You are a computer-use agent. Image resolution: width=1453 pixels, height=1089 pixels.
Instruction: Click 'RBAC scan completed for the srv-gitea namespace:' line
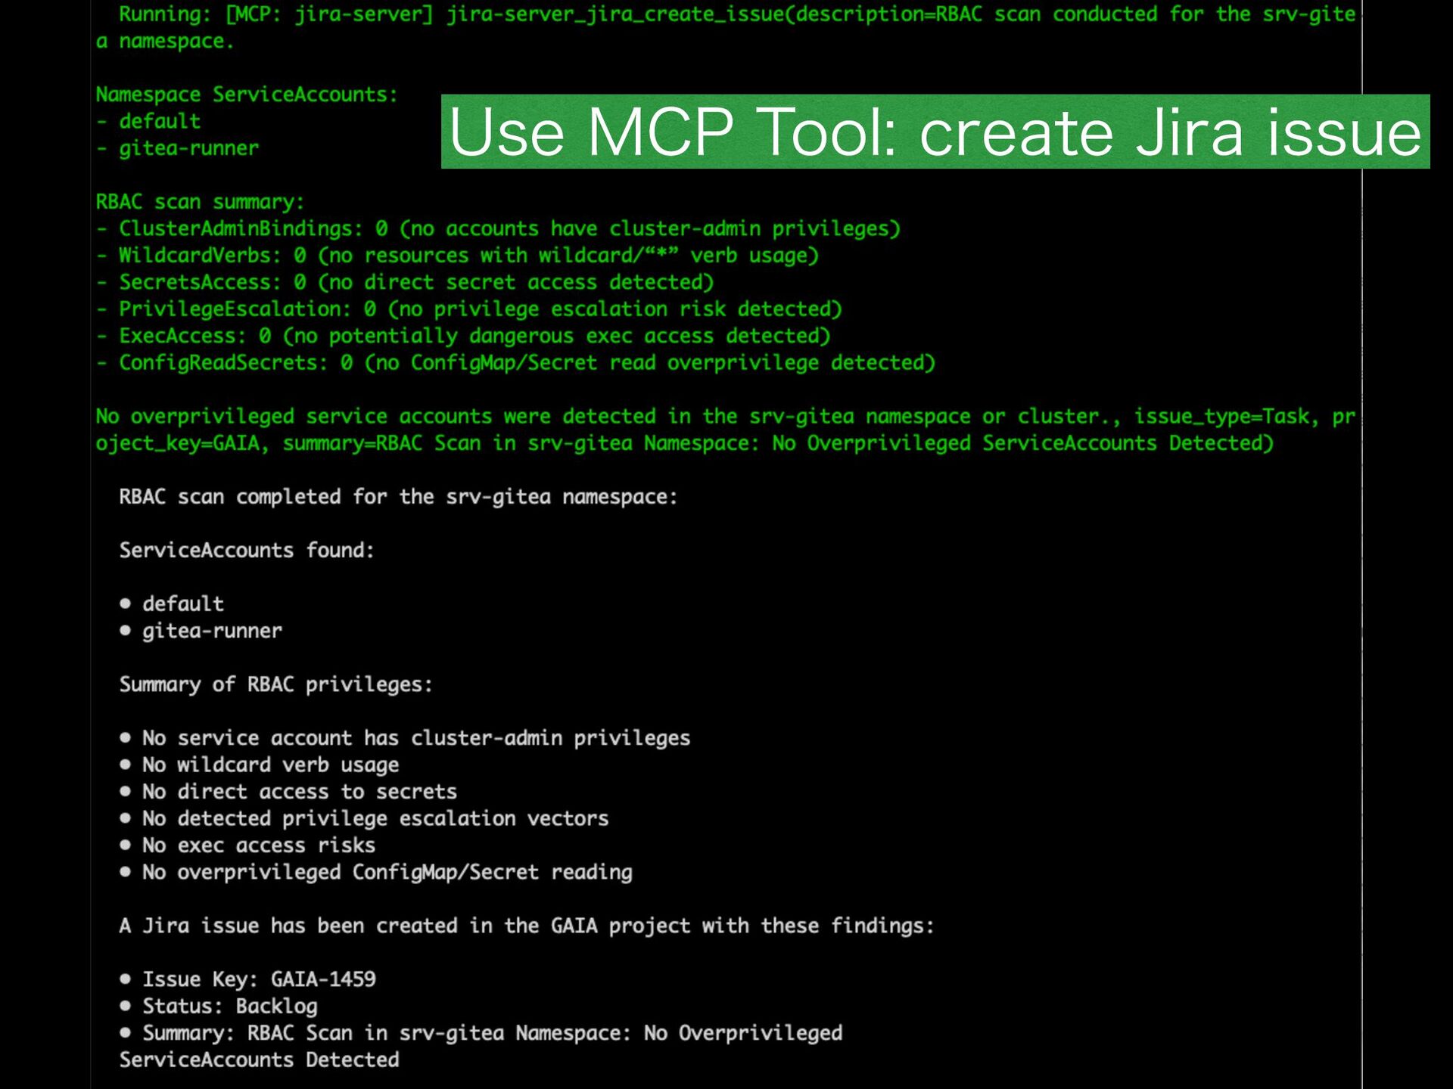pyautogui.click(x=398, y=497)
